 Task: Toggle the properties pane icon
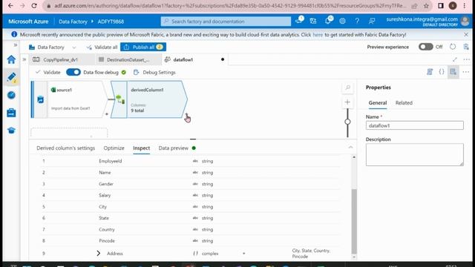[x=453, y=72]
